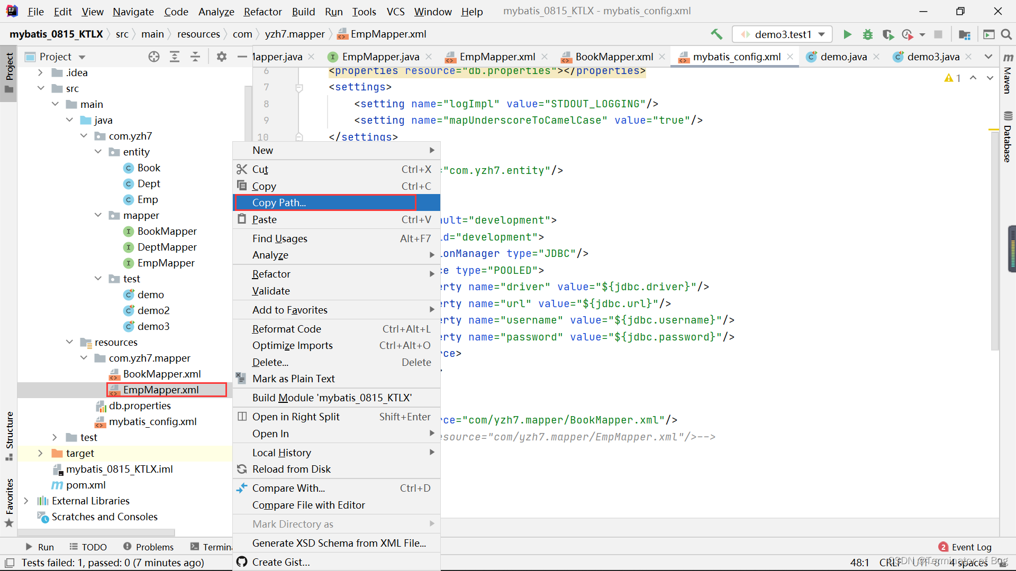
Task: Open Problems tool window
Action: 148,547
